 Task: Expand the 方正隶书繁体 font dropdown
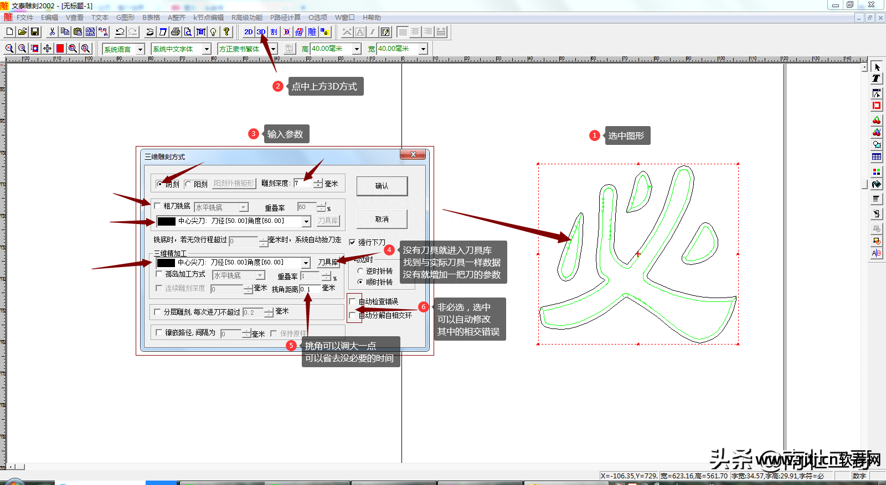point(273,49)
